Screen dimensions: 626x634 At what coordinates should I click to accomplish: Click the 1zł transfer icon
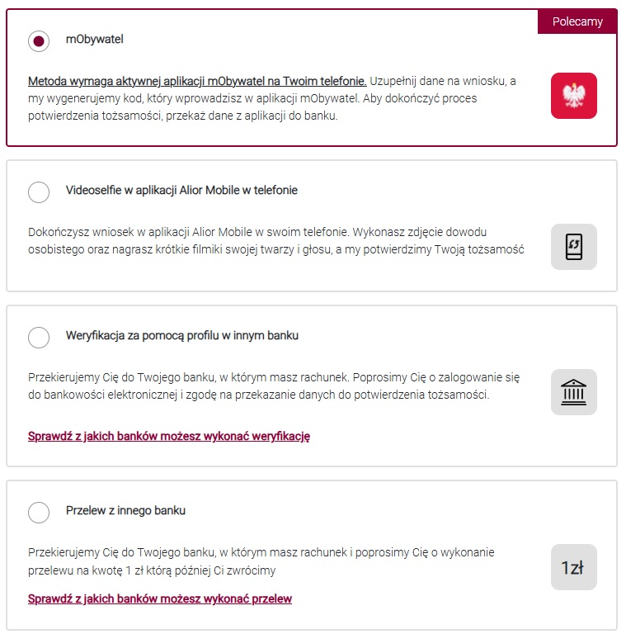click(573, 567)
